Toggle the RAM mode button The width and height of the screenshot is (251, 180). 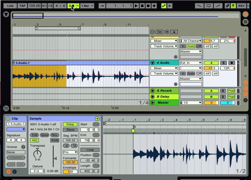(55, 140)
